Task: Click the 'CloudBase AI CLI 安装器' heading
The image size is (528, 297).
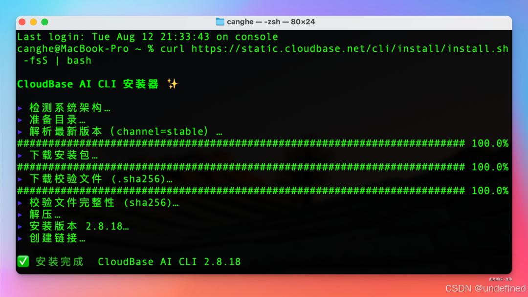Action: point(88,84)
